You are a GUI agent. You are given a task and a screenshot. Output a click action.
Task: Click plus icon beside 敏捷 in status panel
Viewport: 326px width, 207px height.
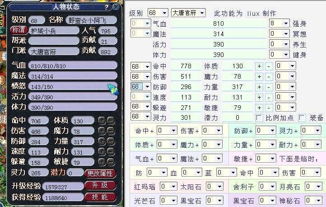click(101, 162)
